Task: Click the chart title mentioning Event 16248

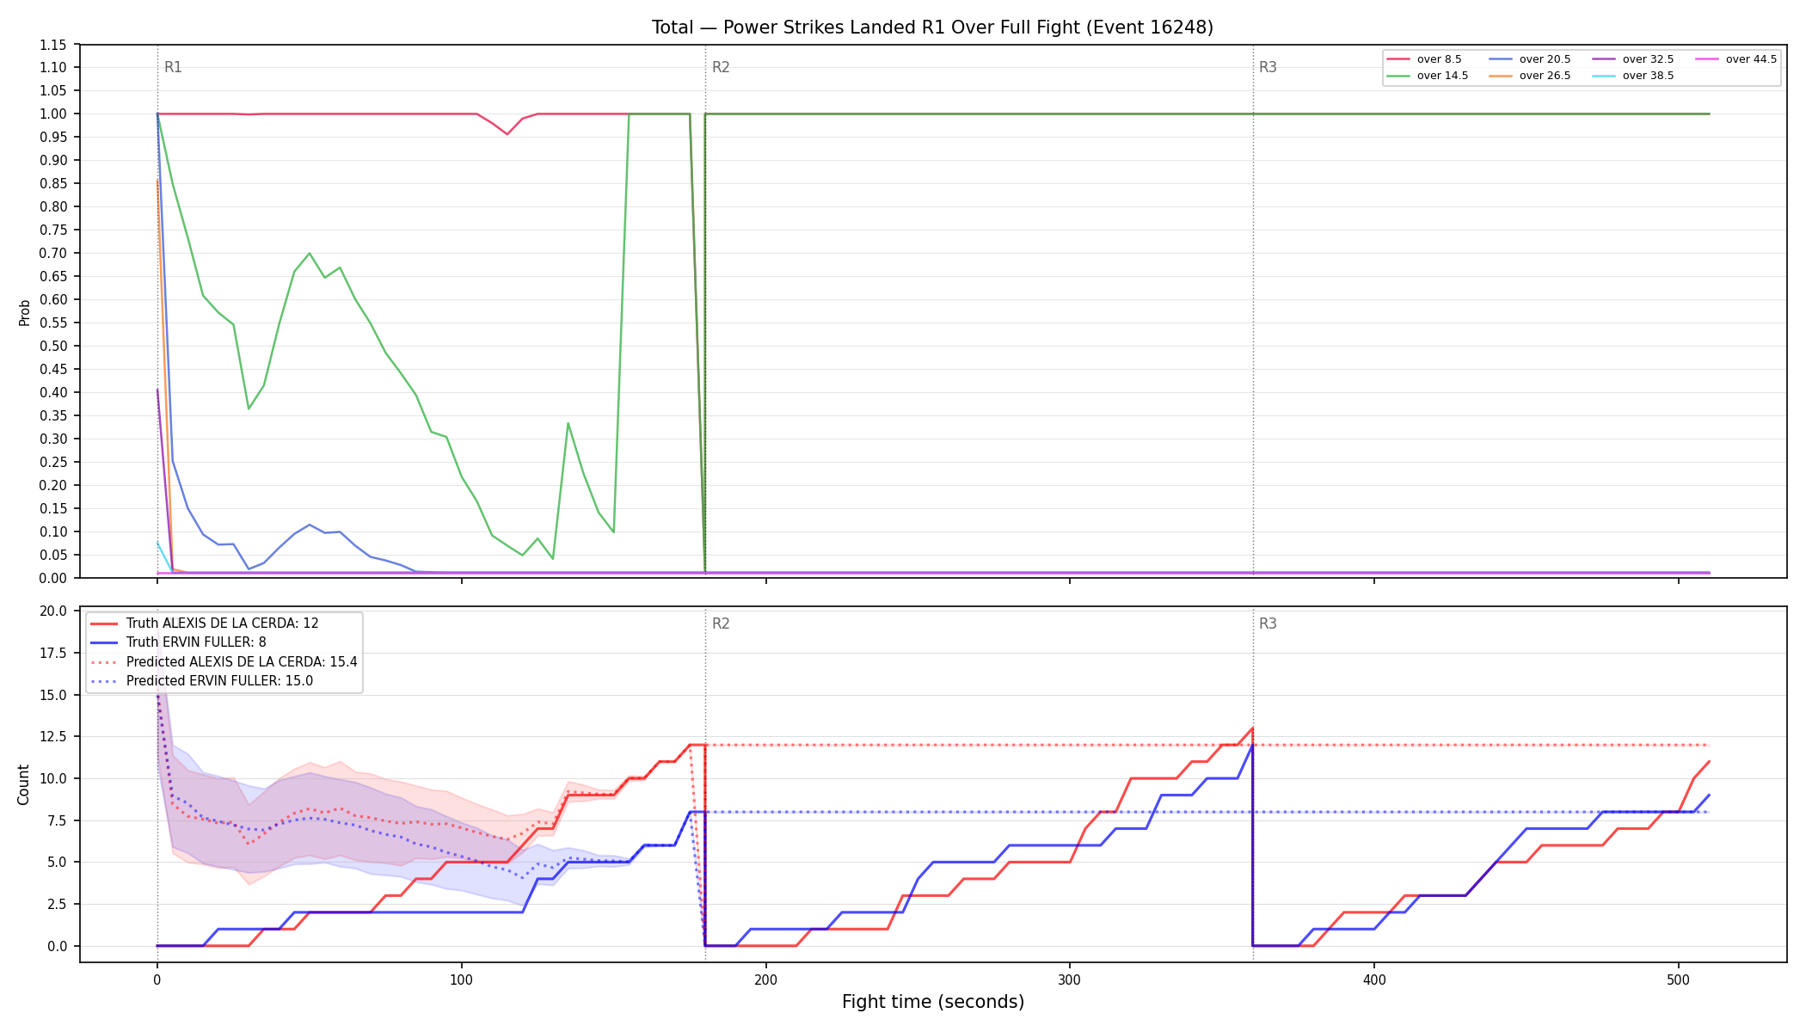Action: [932, 28]
